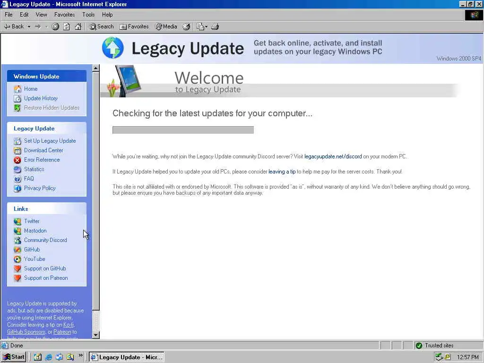Screen dimensions: 484x363
Task: Click the Home icon in Windows Update sidebar
Action: tap(17, 89)
